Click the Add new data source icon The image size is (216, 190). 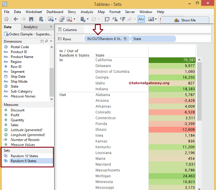coord(41,19)
